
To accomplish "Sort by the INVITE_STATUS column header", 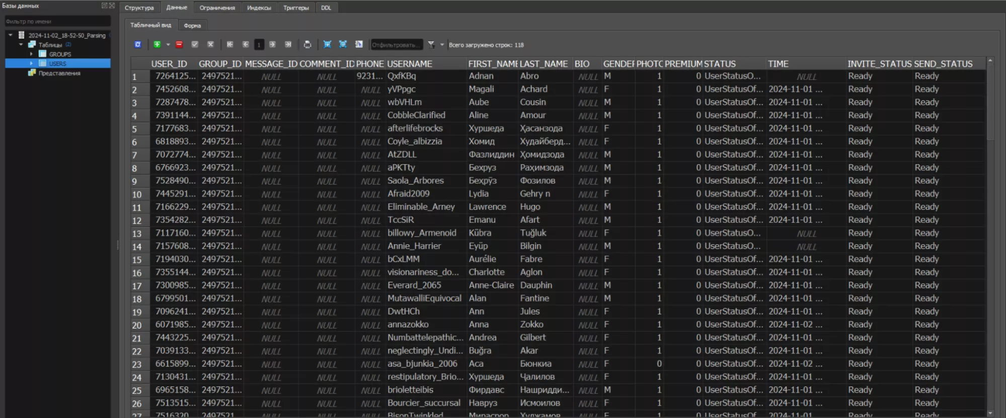I will 879,64.
